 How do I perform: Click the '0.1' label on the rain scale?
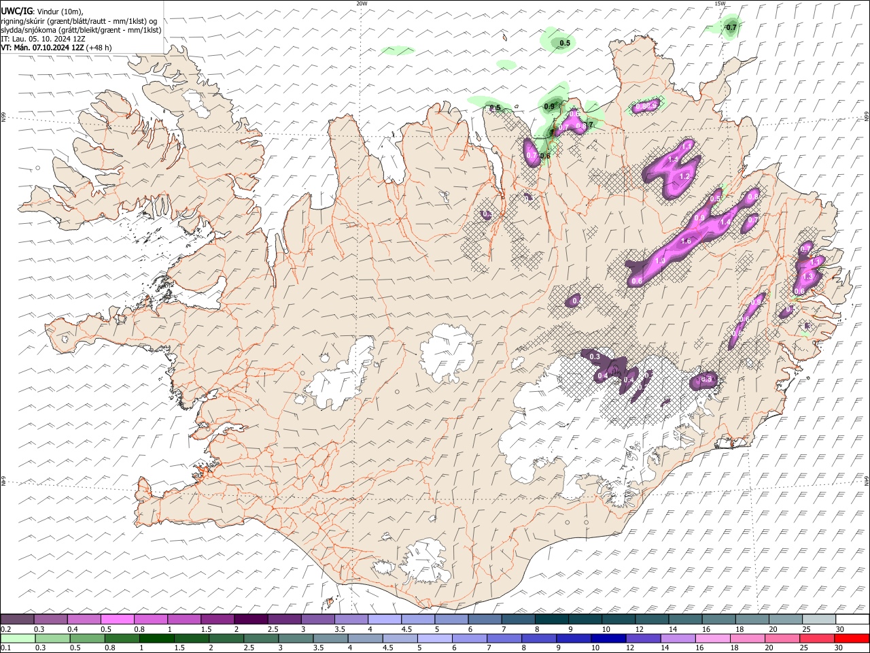tap(6, 648)
